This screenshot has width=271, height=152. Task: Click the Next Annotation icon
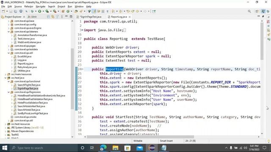point(113,11)
